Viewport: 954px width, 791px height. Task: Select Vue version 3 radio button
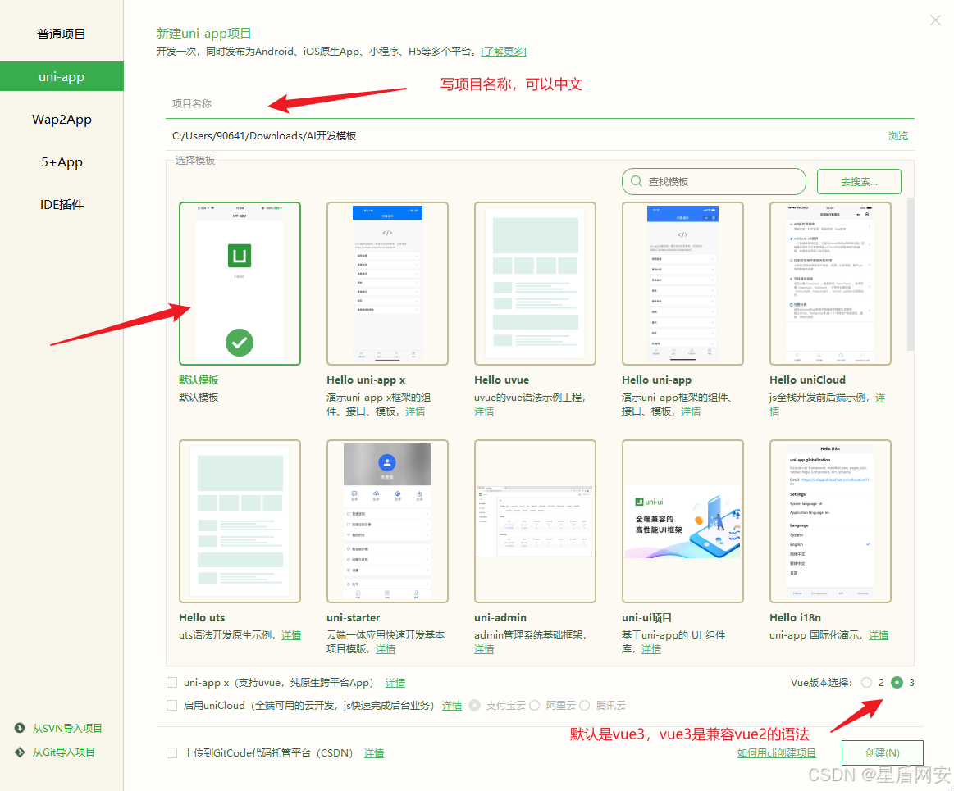(897, 682)
